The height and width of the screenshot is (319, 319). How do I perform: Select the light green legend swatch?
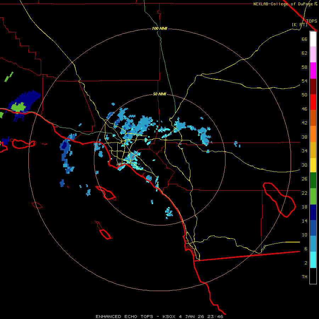pyautogui.click(x=313, y=196)
